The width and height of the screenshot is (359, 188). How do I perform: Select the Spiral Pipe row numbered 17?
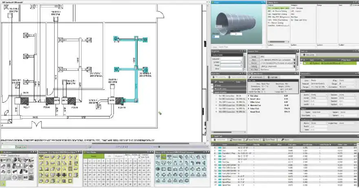pos(284,185)
